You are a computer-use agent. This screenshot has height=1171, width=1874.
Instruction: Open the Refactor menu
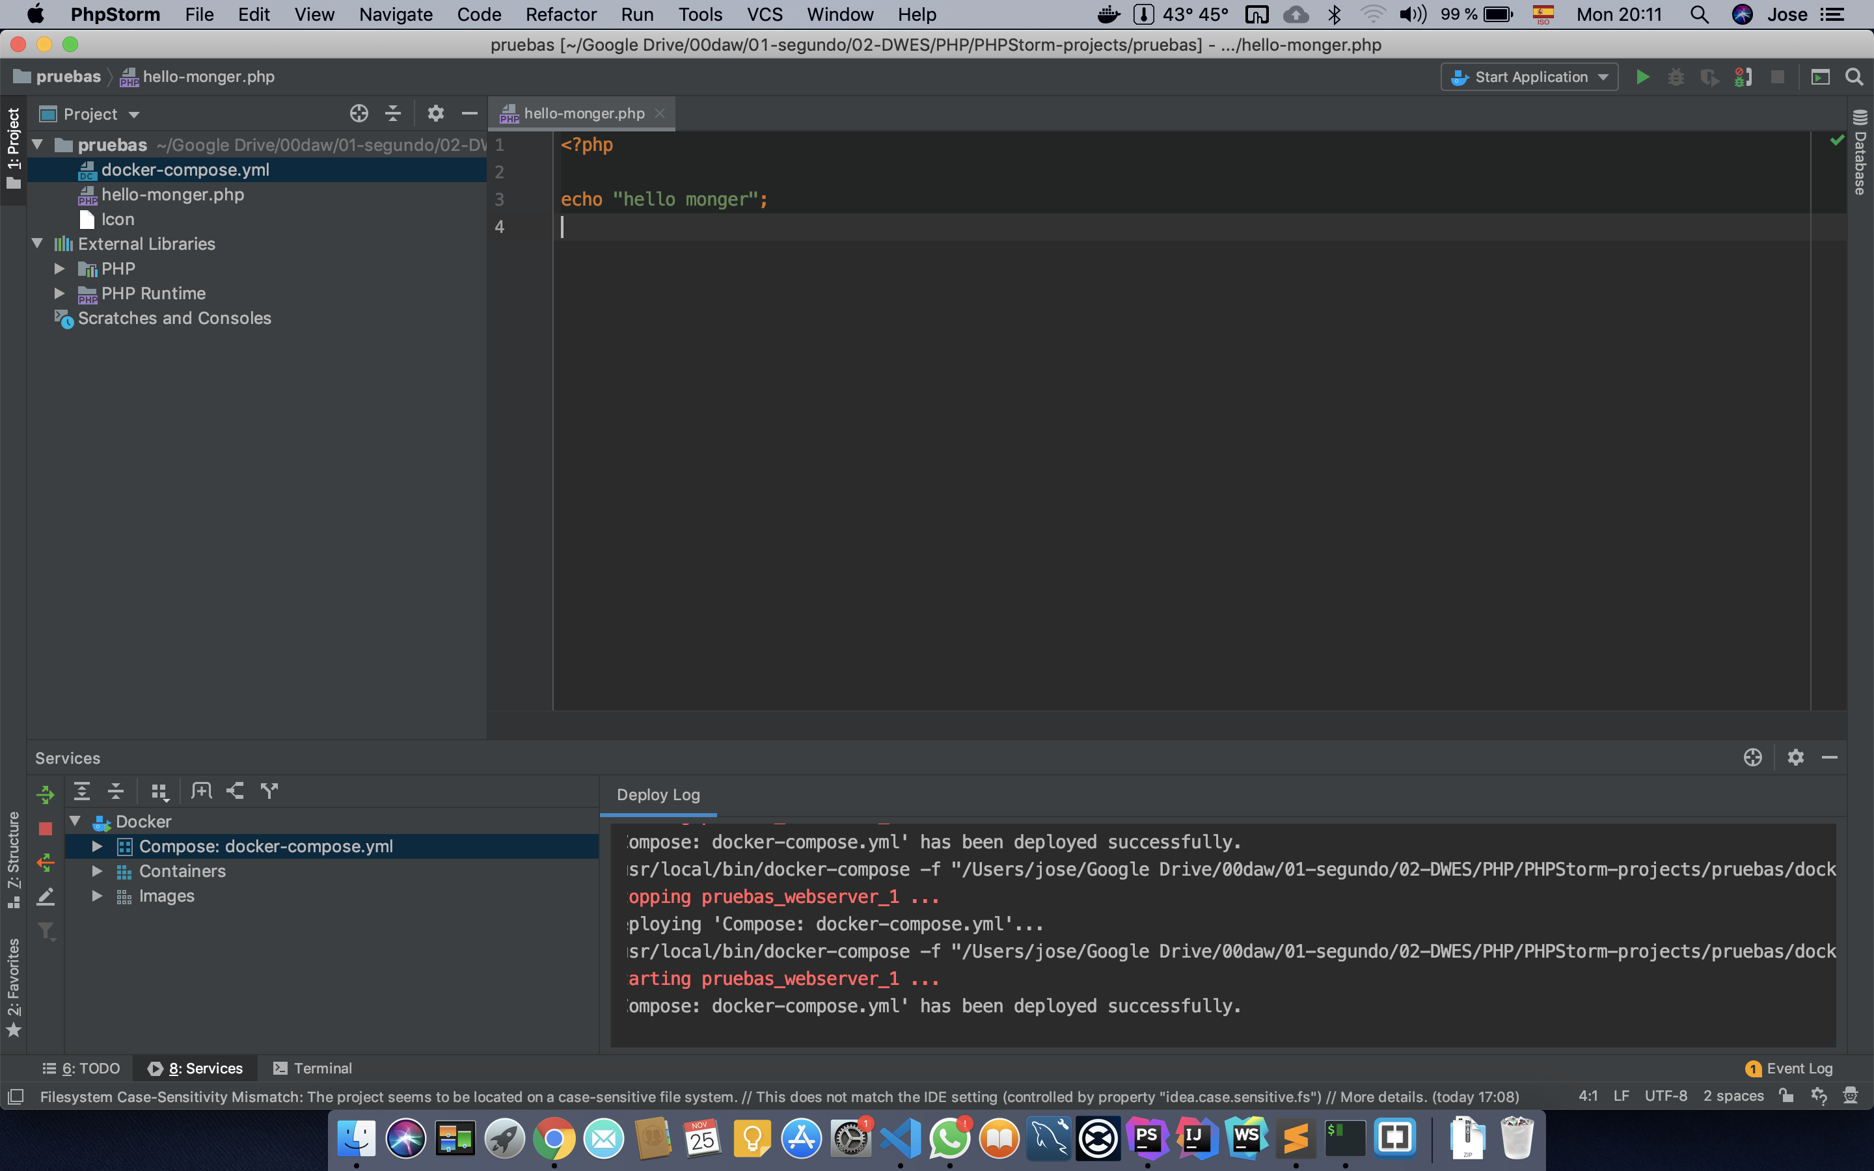[x=561, y=15]
